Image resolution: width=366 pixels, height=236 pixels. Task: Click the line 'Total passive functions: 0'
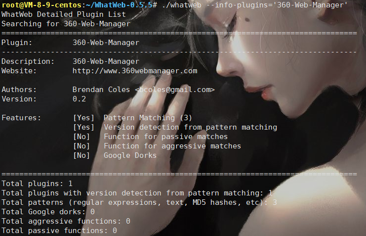59,231
